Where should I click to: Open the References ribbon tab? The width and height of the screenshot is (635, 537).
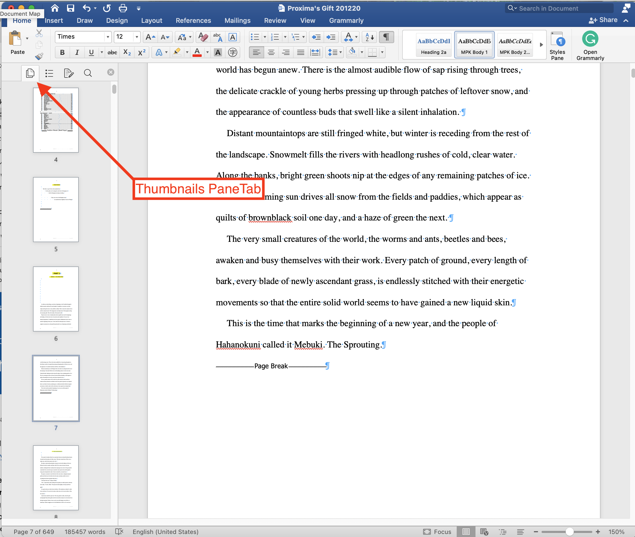pyautogui.click(x=193, y=20)
